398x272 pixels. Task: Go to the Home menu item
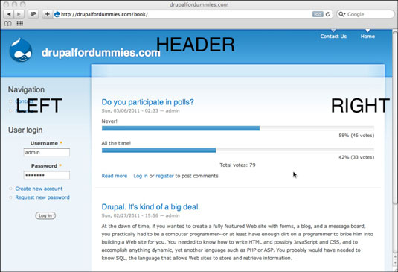pyautogui.click(x=367, y=37)
